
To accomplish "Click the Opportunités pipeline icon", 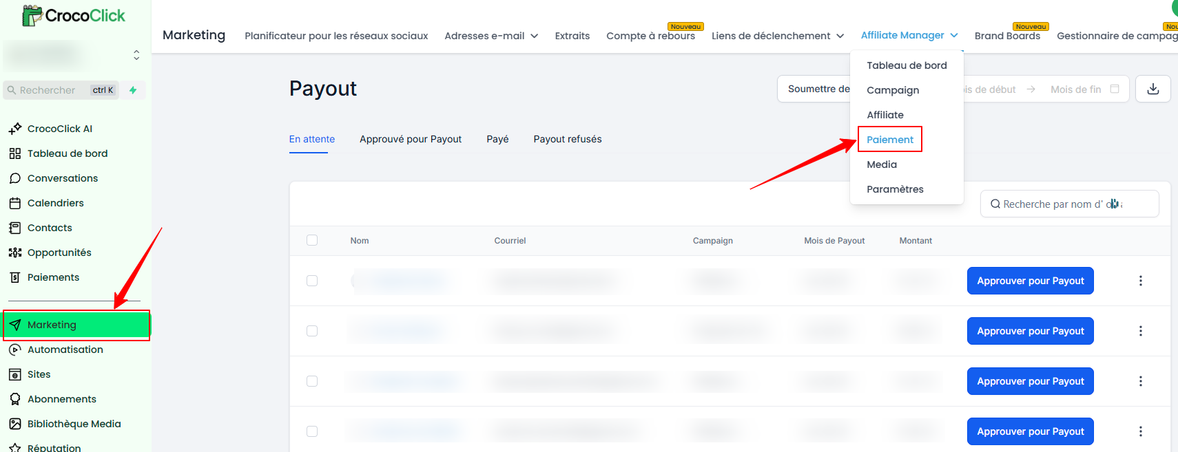I will coord(15,252).
